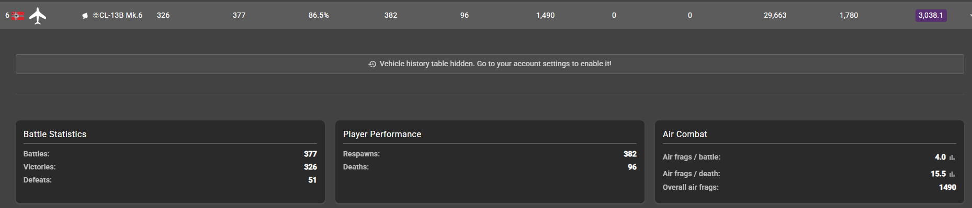Click the 86.5% win rate cell
Image resolution: width=972 pixels, height=208 pixels.
click(x=319, y=15)
